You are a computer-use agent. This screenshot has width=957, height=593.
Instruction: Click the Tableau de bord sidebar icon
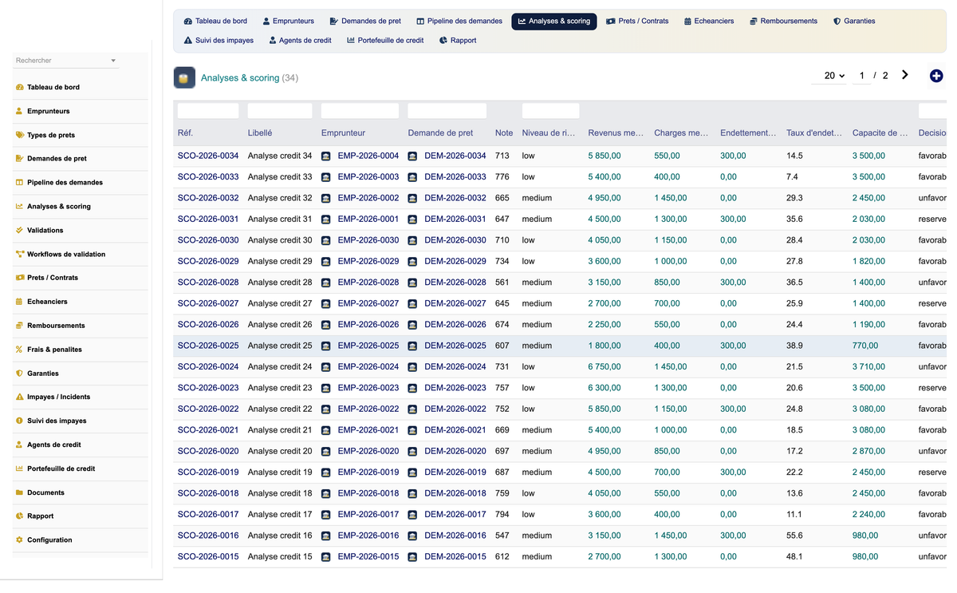19,87
